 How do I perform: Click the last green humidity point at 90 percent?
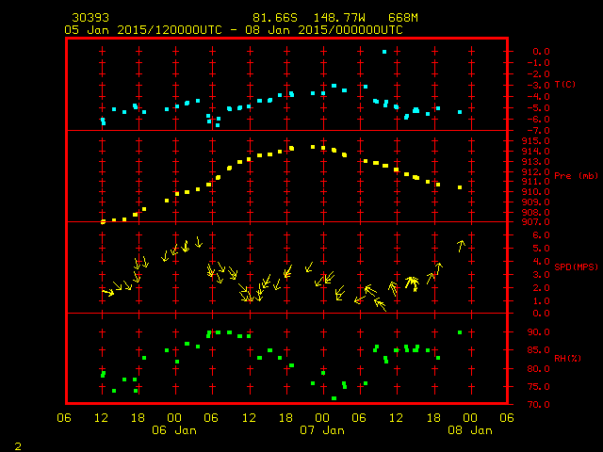tap(460, 332)
